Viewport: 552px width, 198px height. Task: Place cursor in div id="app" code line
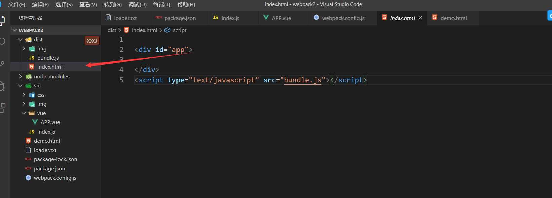tap(163, 50)
